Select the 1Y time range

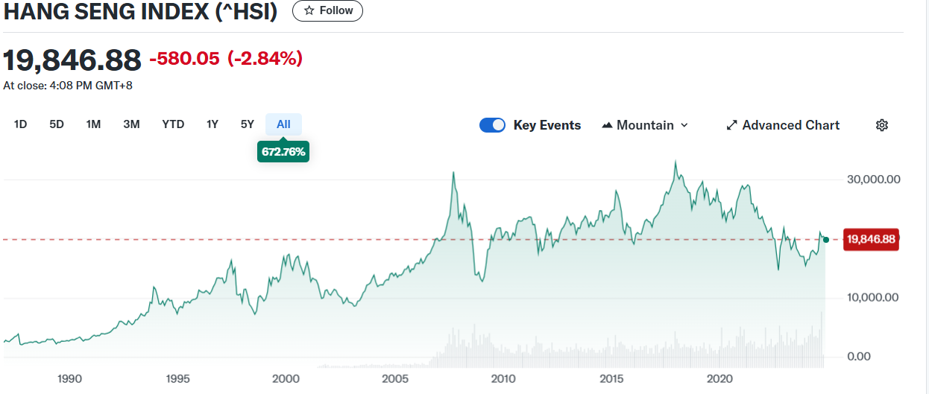tap(212, 124)
